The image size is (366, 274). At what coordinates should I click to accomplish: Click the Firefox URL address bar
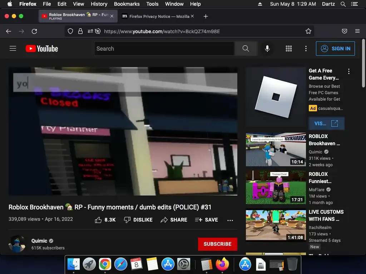[x=189, y=31]
